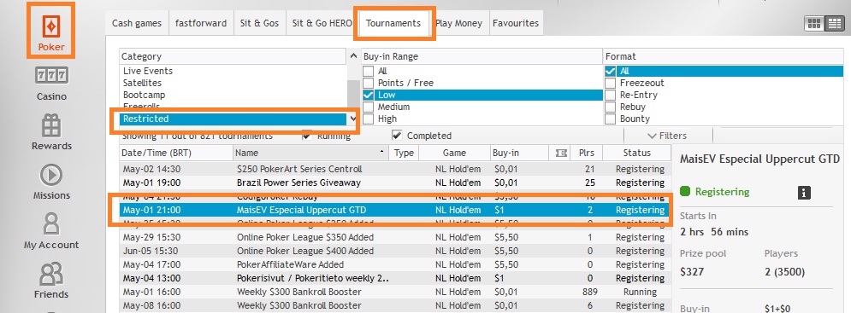Sort by the Status column header
The height and width of the screenshot is (313, 851).
636,154
